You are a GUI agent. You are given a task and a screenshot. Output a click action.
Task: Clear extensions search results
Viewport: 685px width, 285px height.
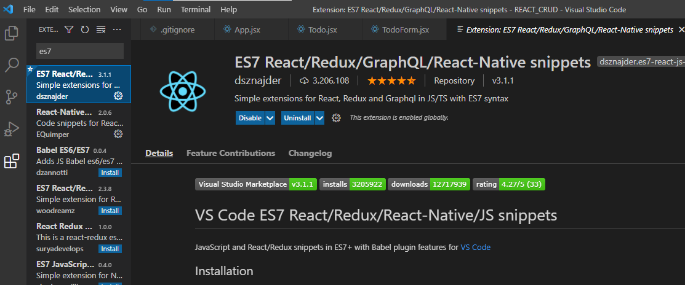point(101,29)
